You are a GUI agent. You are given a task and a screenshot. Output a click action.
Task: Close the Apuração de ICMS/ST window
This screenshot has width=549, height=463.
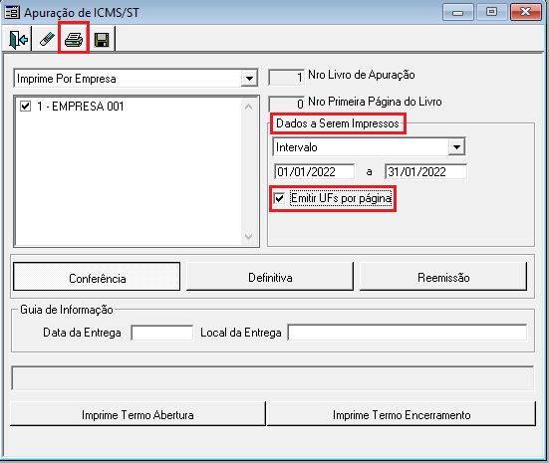coord(525,12)
